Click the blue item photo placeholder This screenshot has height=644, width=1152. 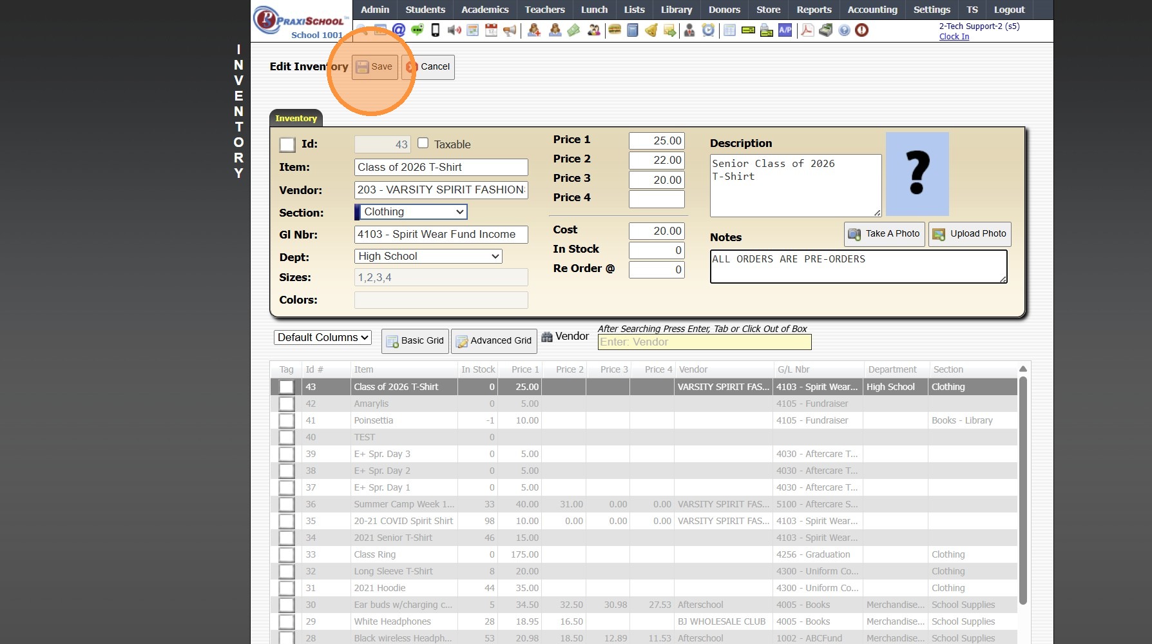tap(917, 174)
